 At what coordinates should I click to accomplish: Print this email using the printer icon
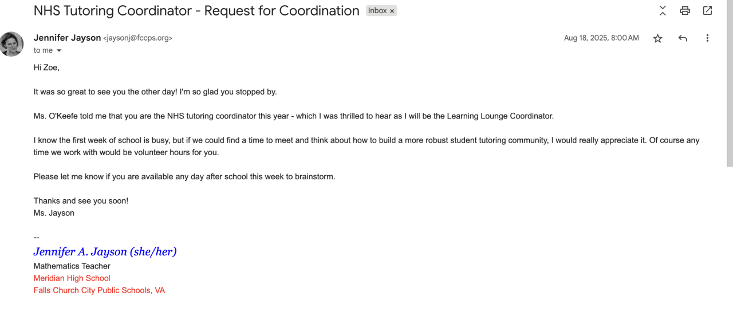(685, 10)
